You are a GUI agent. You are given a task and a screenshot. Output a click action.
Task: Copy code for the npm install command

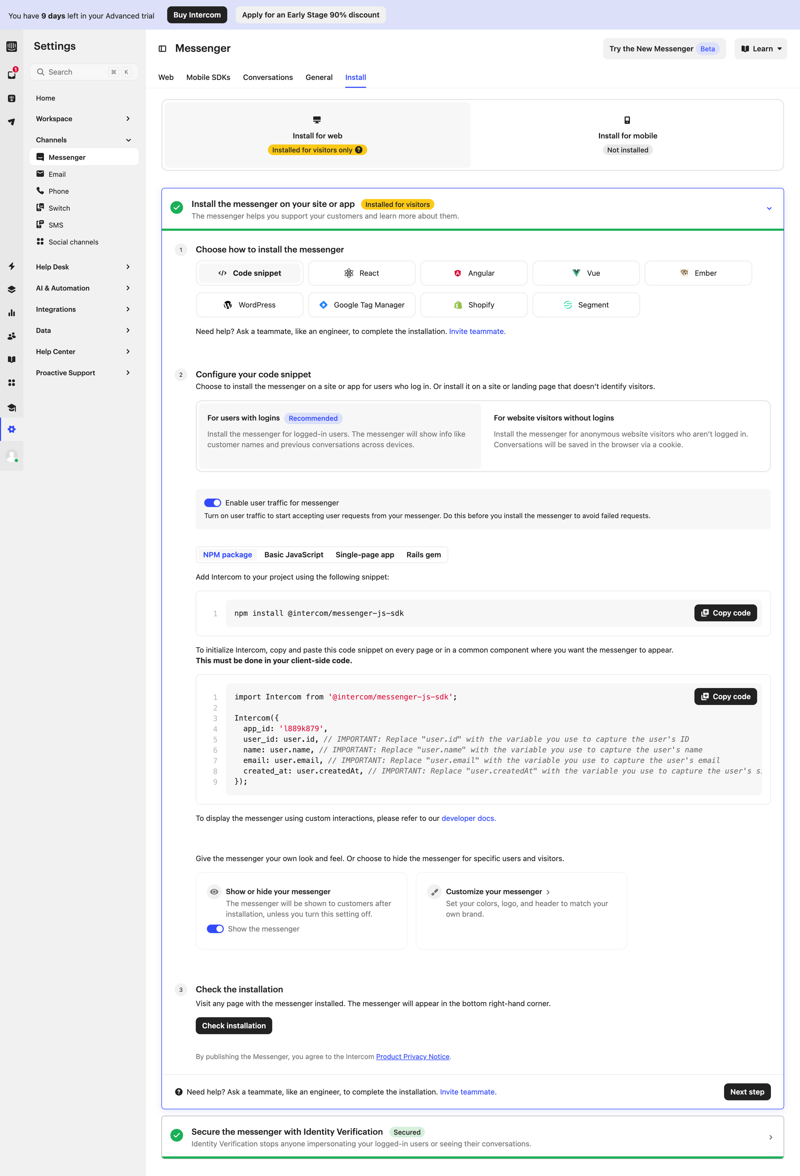726,613
